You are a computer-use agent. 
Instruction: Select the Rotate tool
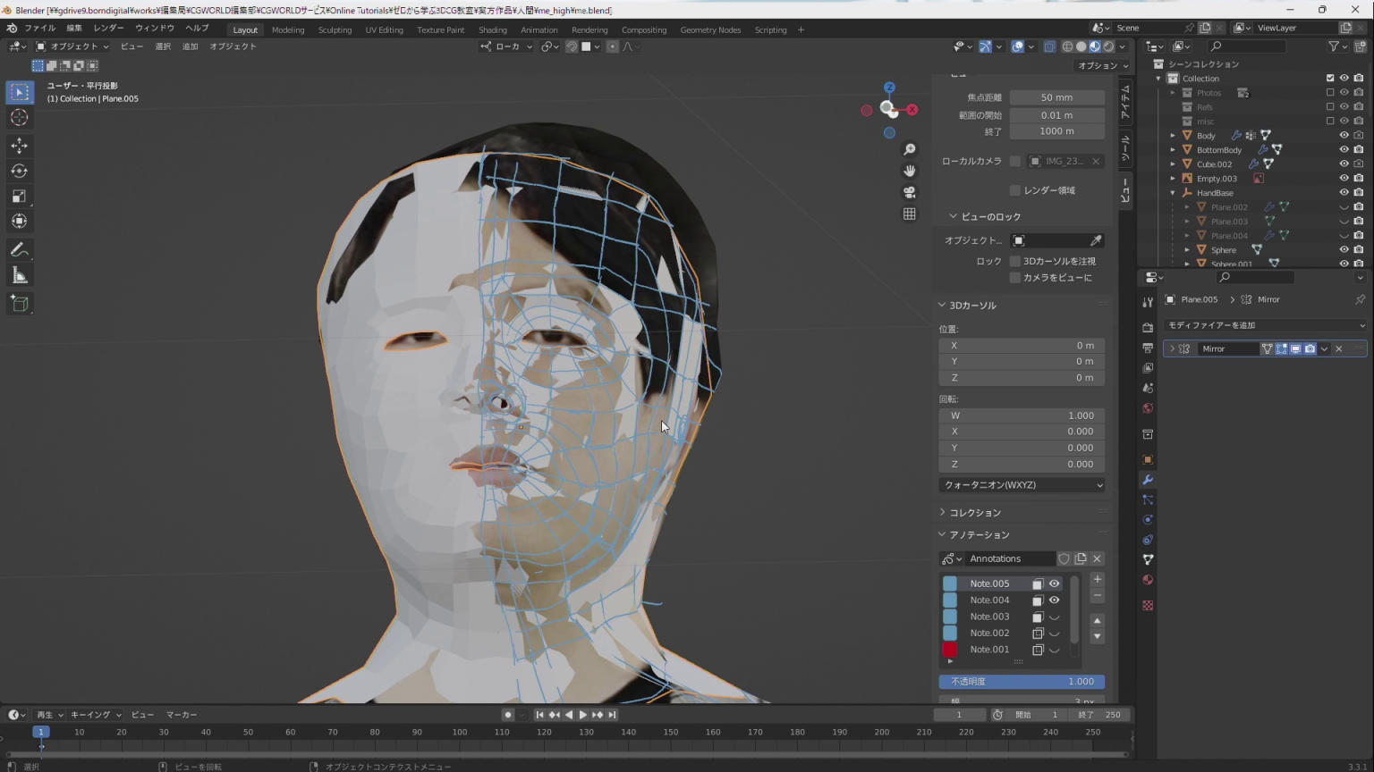click(x=19, y=171)
